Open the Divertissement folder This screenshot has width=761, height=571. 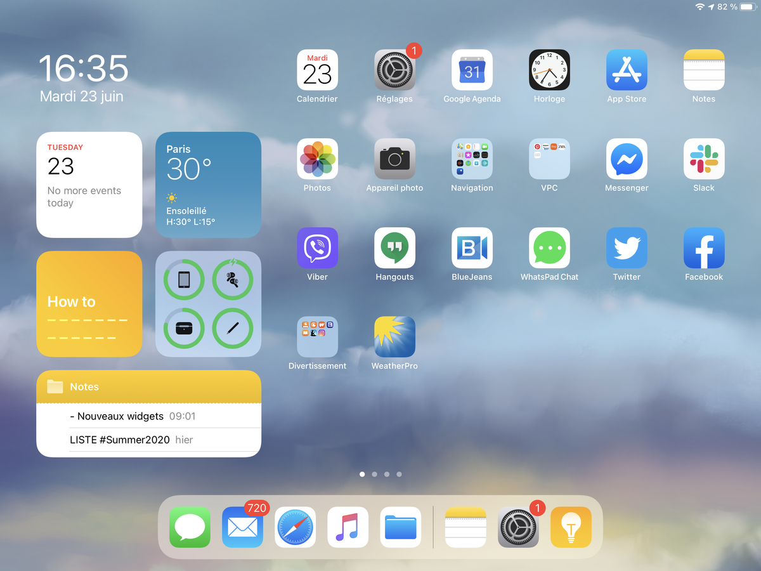(x=317, y=337)
